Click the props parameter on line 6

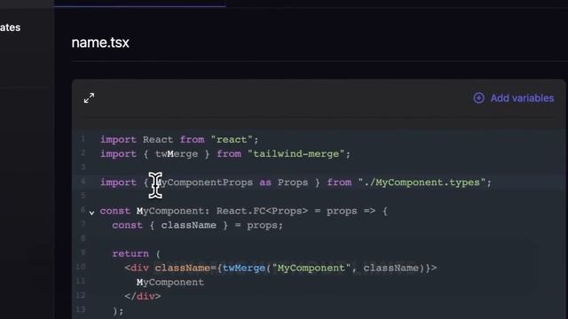click(x=342, y=211)
